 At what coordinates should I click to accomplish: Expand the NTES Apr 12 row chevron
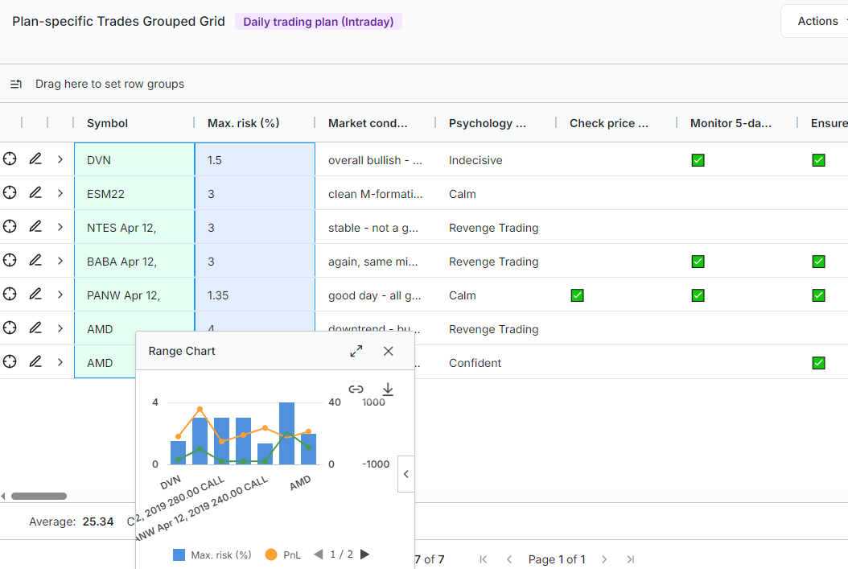coord(60,227)
